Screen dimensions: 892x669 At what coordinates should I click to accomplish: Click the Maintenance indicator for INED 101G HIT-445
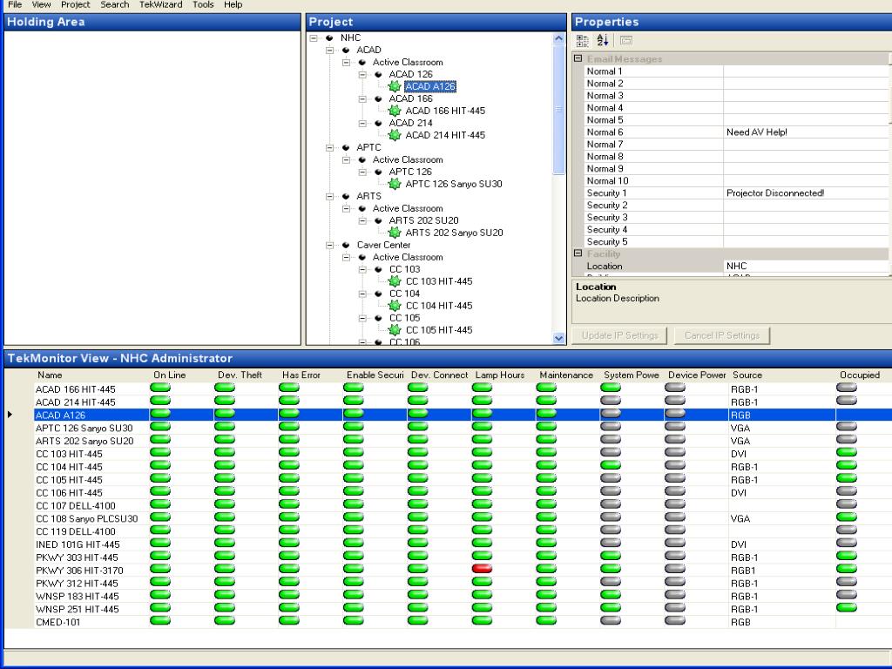[546, 543]
